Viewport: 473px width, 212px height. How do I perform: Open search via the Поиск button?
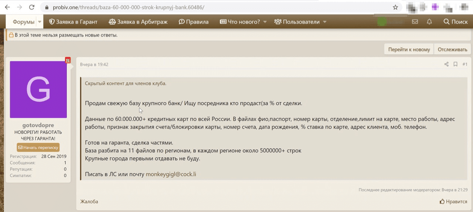(x=456, y=22)
